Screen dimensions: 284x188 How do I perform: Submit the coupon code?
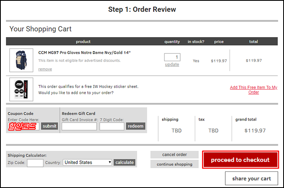(49, 126)
